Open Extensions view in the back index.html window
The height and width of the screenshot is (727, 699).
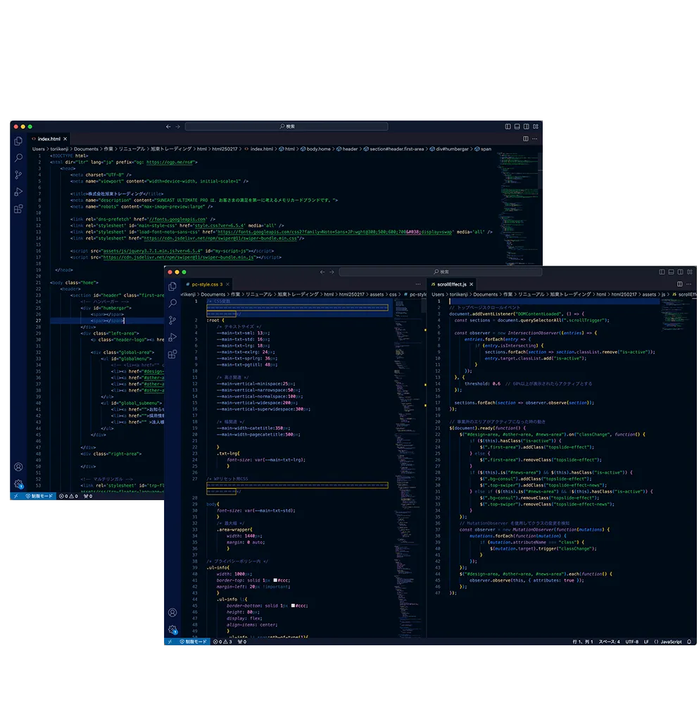[18, 209]
